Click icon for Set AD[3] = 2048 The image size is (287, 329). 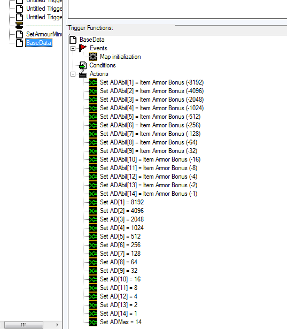tap(93, 219)
